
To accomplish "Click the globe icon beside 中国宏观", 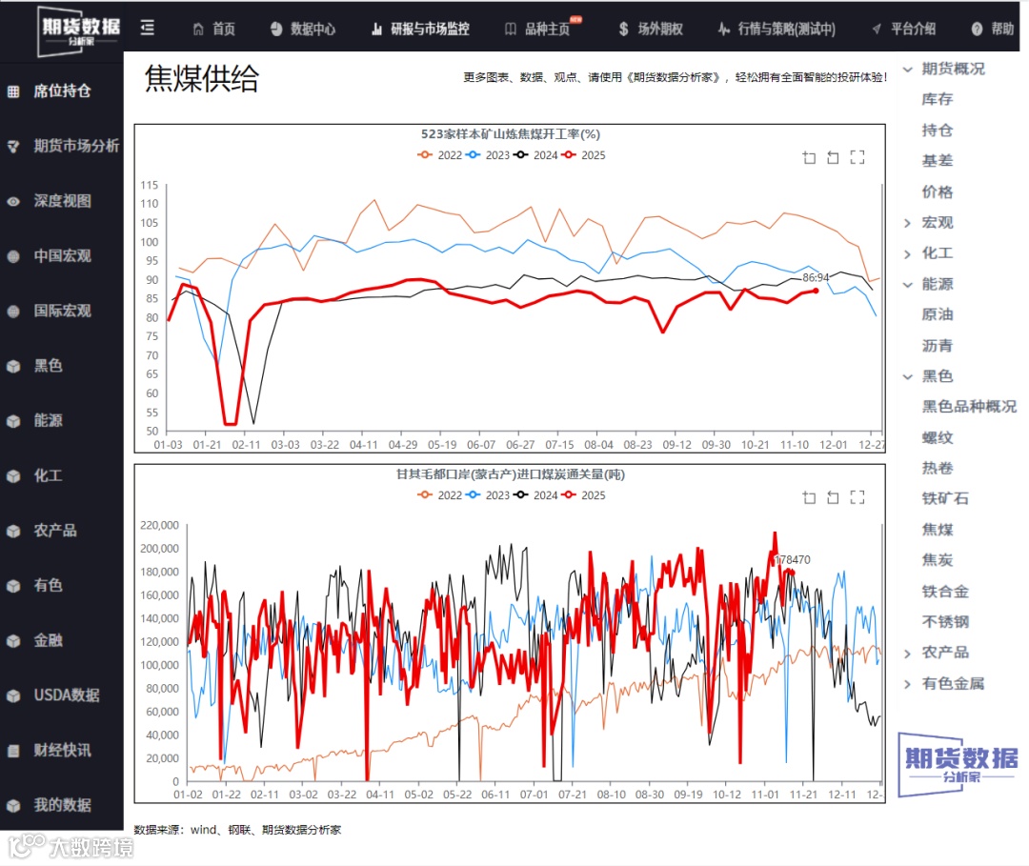I will pyautogui.click(x=13, y=256).
